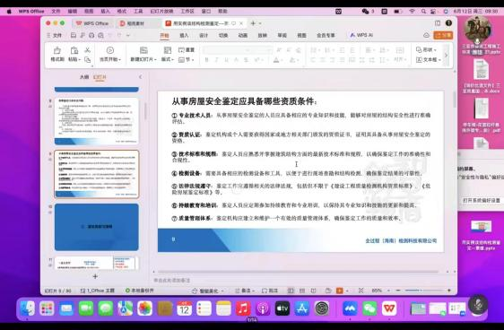Open Smart Beautify dropdown in status bar

click(x=208, y=291)
